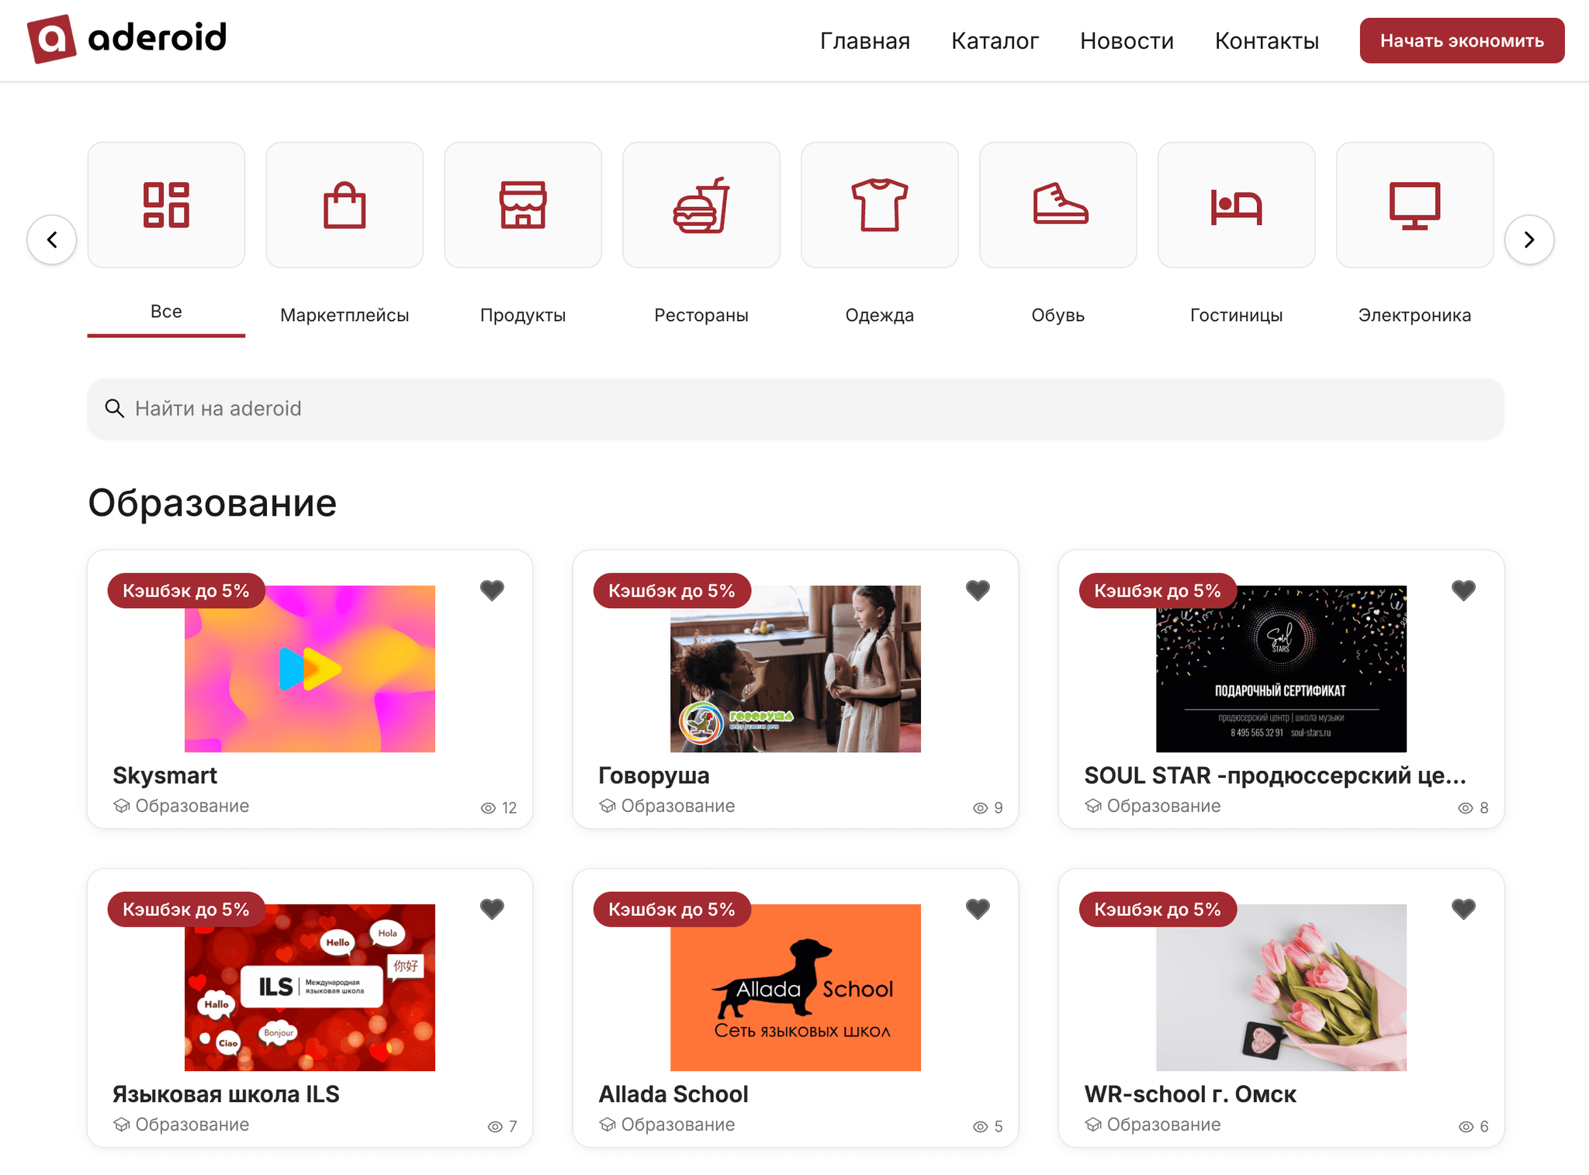Select the Продукты tab label
The height and width of the screenshot is (1175, 1589).
tap(523, 315)
